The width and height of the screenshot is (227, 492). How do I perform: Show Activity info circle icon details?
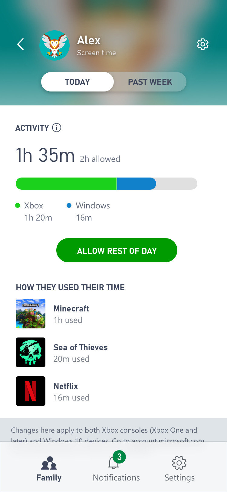[57, 128]
